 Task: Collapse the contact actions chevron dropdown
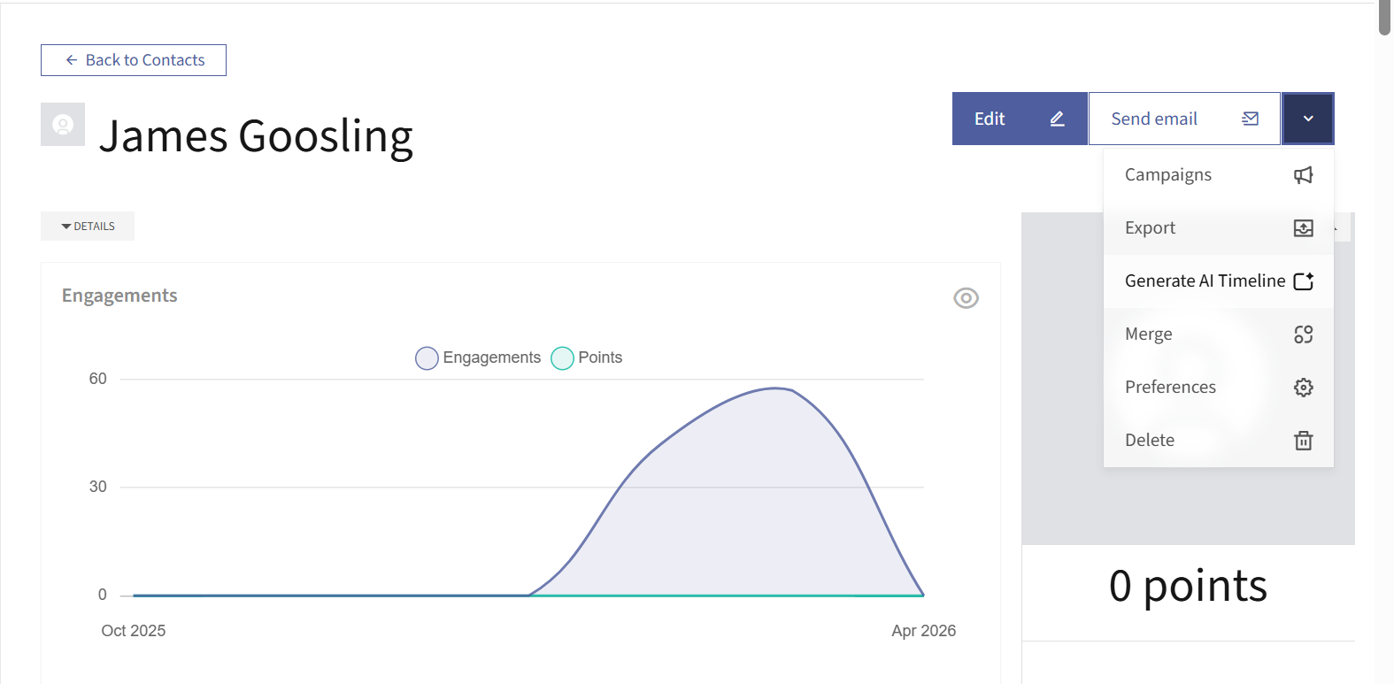tap(1307, 119)
